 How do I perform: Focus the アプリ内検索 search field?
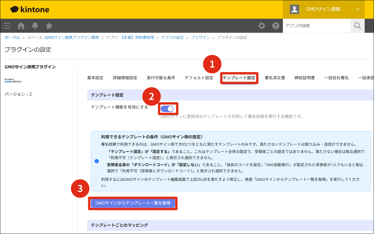[x=317, y=26]
